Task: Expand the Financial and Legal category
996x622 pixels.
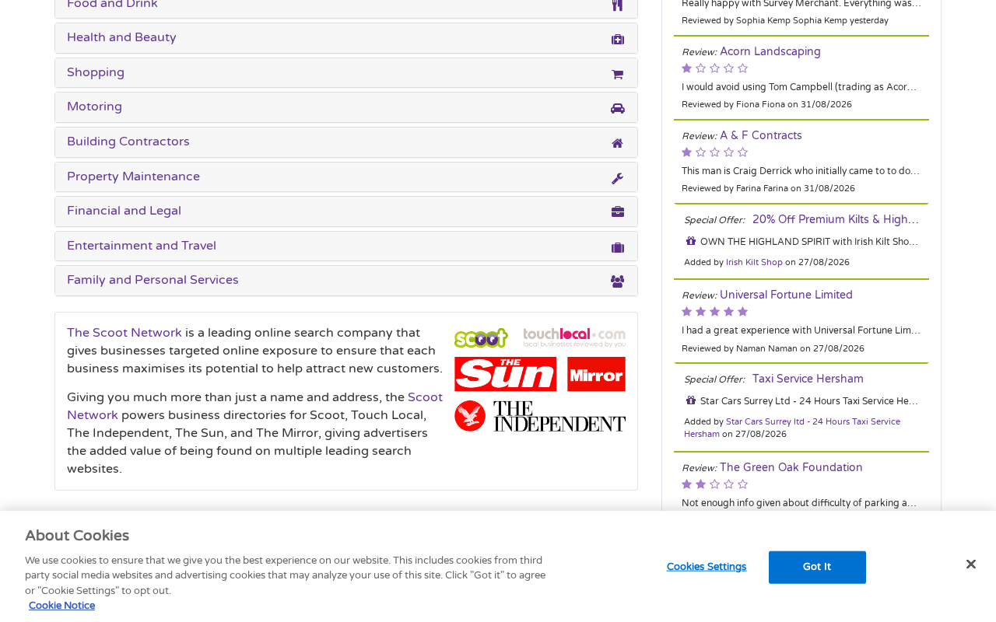Action: point(346,211)
